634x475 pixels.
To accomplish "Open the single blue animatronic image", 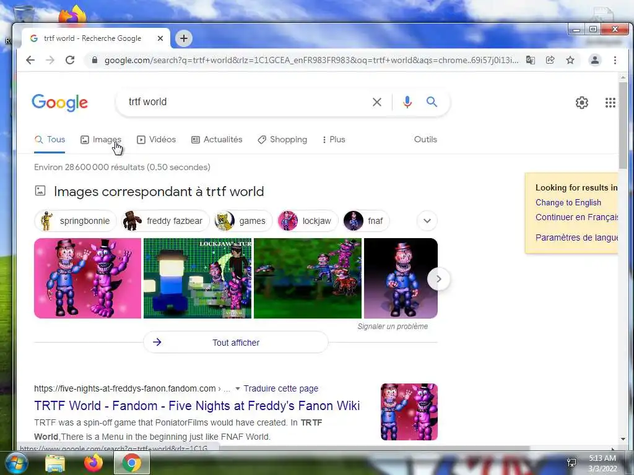I will coord(401,278).
